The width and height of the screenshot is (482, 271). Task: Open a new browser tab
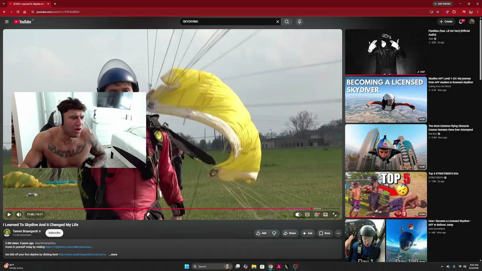click(55, 4)
